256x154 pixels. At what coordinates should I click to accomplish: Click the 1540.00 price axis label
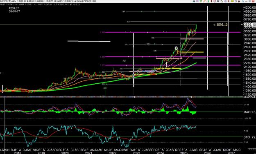[x=249, y=83]
